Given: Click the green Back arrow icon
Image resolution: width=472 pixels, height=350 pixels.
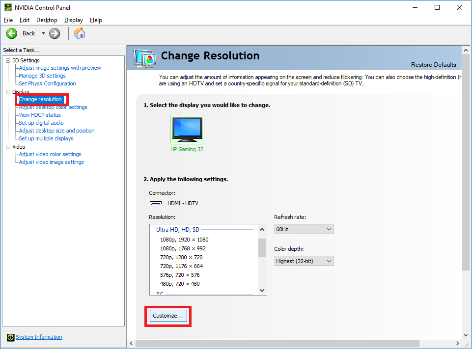Looking at the screenshot, I should (12, 33).
